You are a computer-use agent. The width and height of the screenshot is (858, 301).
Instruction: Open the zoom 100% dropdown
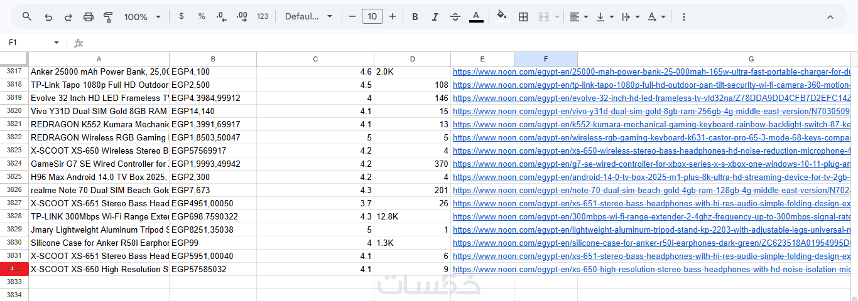coord(143,17)
